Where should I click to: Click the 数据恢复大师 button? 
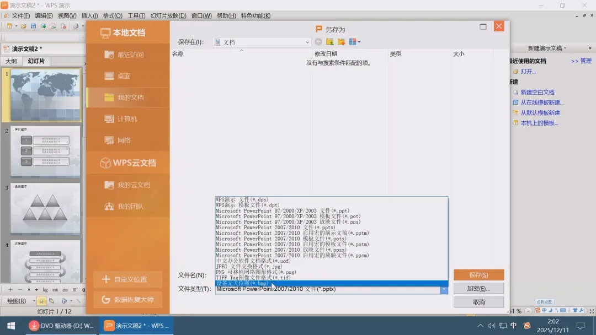127,299
